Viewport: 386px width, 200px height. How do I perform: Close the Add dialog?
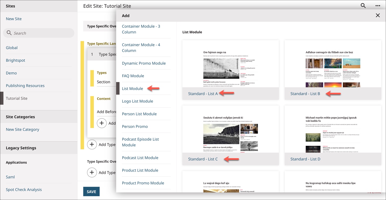378,16
